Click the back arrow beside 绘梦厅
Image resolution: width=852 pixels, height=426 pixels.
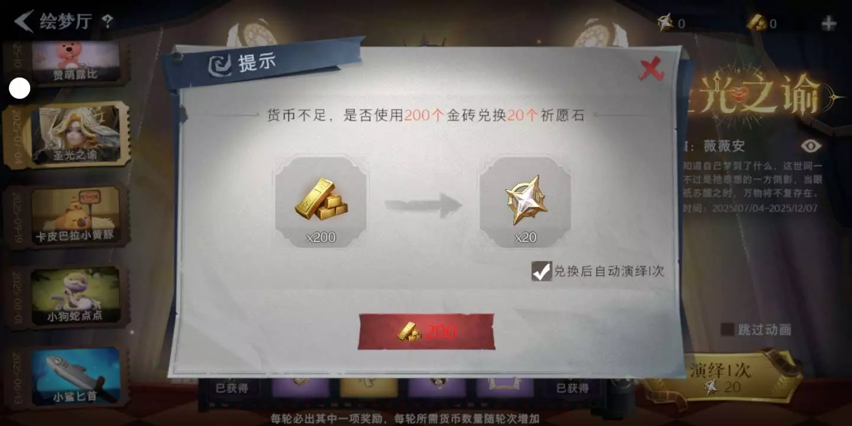(x=24, y=21)
